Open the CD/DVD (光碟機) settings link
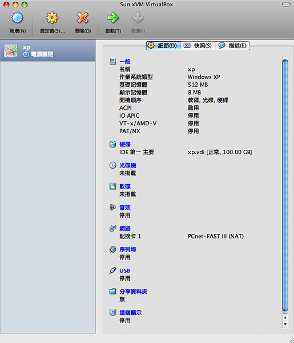This screenshot has width=294, height=343. (128, 165)
